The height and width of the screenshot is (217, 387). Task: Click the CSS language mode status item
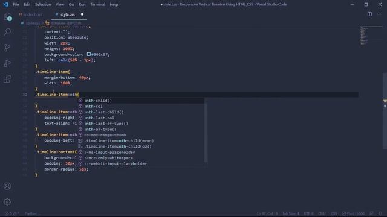point(334,213)
